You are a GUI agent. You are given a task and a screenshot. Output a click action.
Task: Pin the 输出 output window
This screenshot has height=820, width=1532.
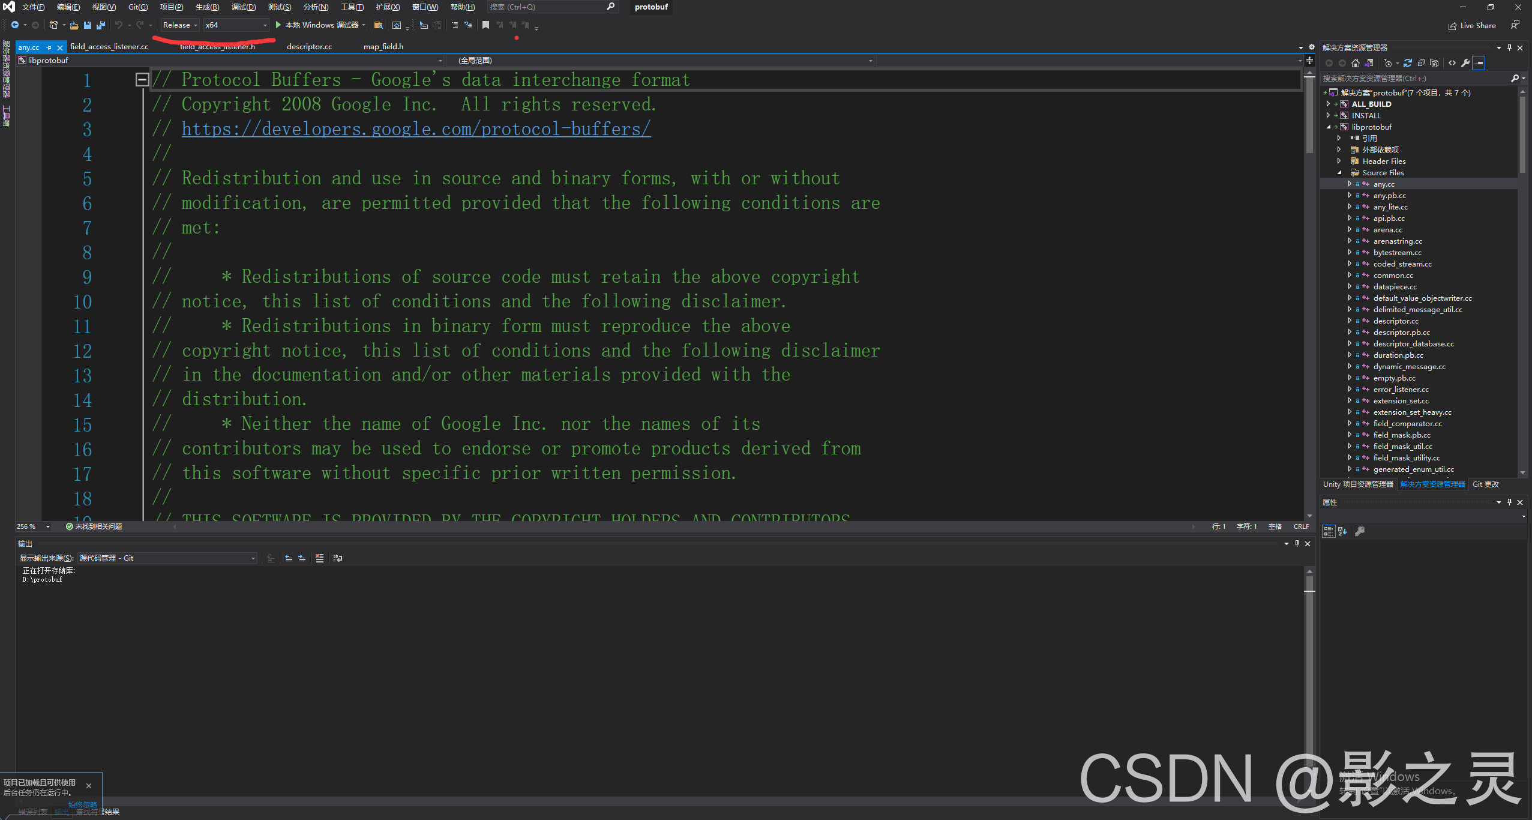coord(1296,544)
